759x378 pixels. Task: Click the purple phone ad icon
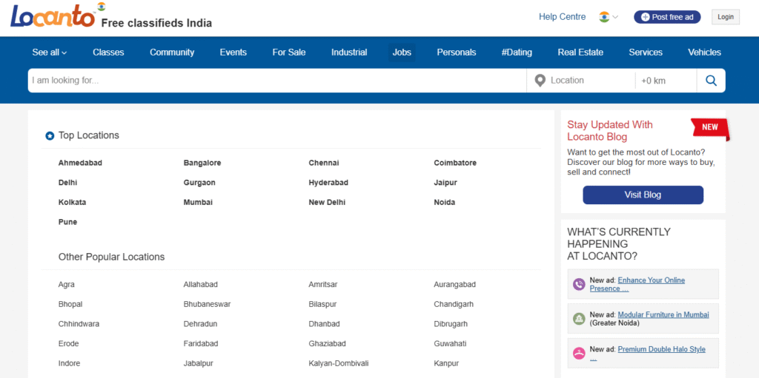point(578,284)
